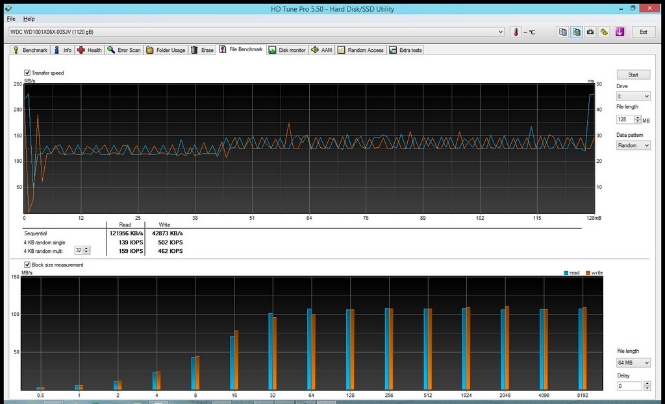Screen dimensions: 665x404
Task: Minimize the HD Tune Pro window
Action: tap(620, 8)
